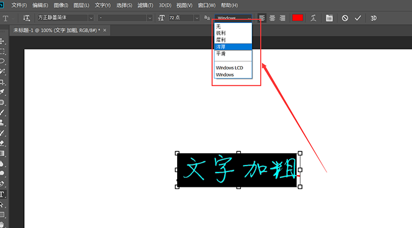Open the 帮助(H) menu

coord(229,5)
